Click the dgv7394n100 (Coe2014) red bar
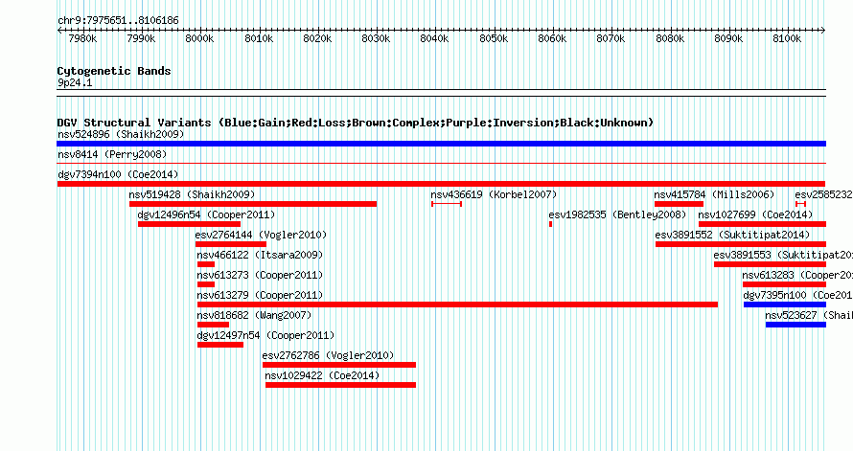This screenshot has height=451, width=853. coord(441,184)
